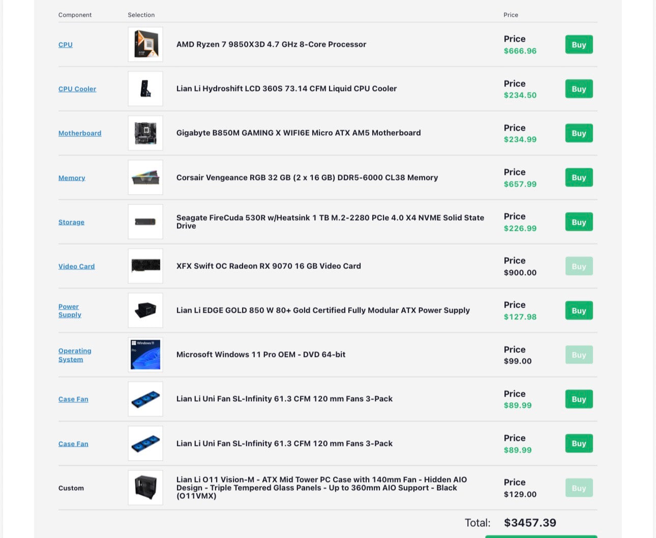Click the Lian Li EDGE power supply thumbnail
This screenshot has height=538, width=656.
click(x=145, y=310)
